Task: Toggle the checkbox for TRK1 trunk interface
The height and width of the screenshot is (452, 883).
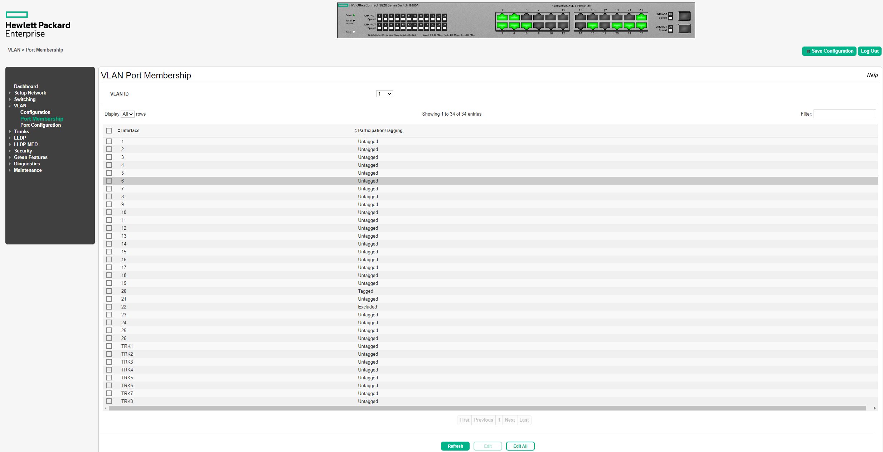Action: tap(110, 346)
